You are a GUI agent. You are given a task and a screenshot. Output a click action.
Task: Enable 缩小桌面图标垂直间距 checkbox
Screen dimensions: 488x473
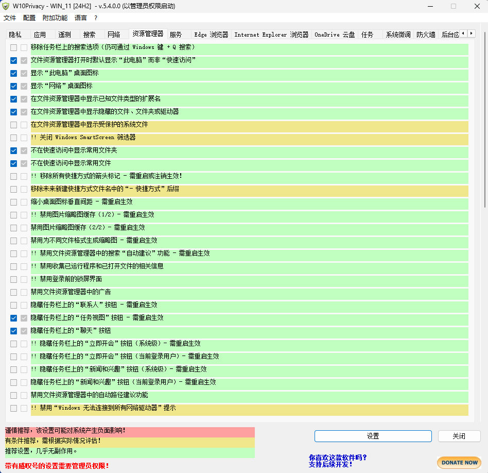click(x=13, y=202)
